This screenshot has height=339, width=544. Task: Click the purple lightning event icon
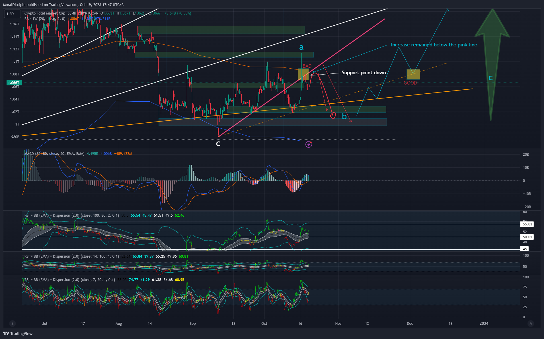(x=309, y=144)
